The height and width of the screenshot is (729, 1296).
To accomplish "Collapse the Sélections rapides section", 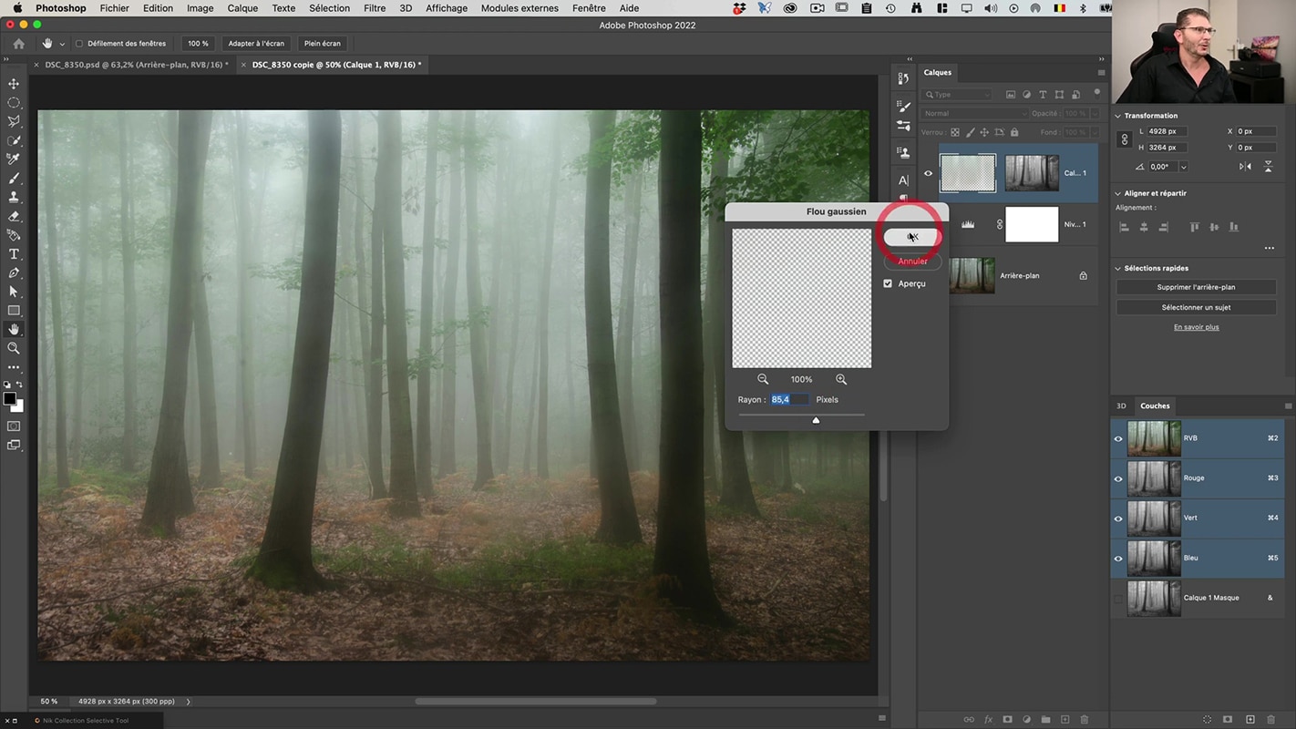I will (x=1118, y=269).
